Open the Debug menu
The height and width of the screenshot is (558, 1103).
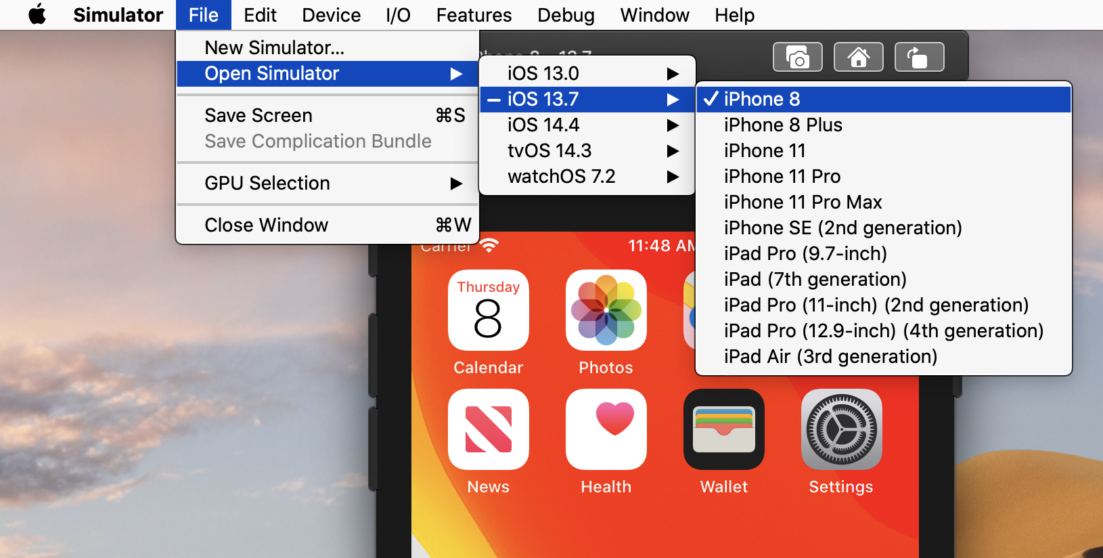(566, 15)
